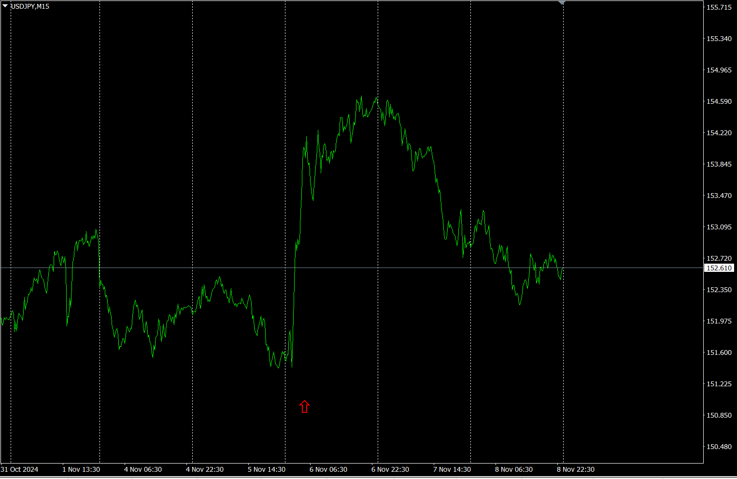Select the 6 Nov 06:30 time label
Viewport: 737px width, 479px height.
tap(328, 469)
